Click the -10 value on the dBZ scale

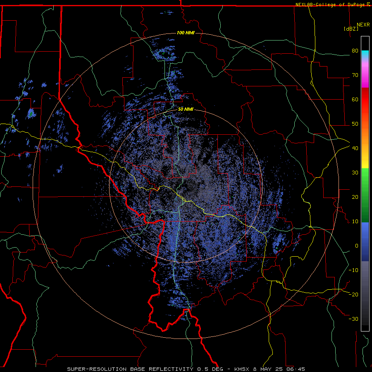coord(353,270)
